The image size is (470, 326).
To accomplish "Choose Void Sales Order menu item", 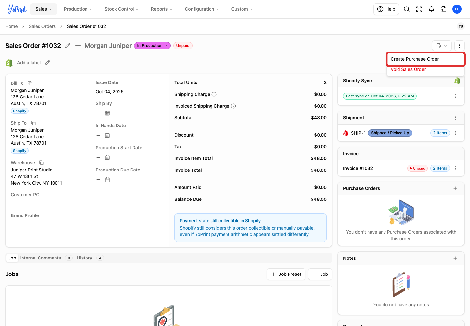I will pos(426,69).
